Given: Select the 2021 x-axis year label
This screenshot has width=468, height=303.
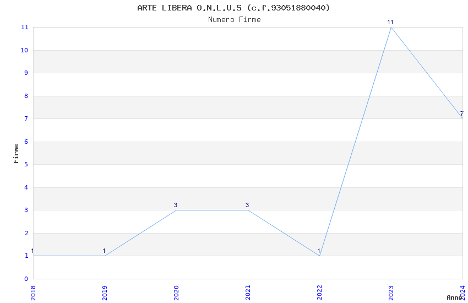Looking at the screenshot, I should click(248, 293).
